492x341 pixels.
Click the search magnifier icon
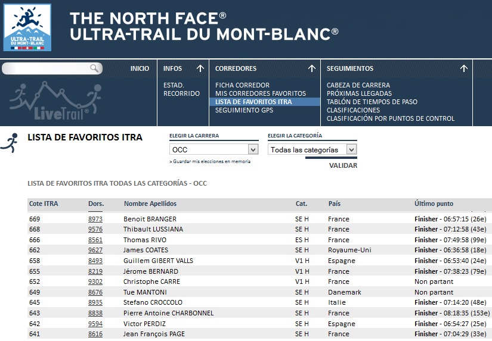(x=95, y=68)
